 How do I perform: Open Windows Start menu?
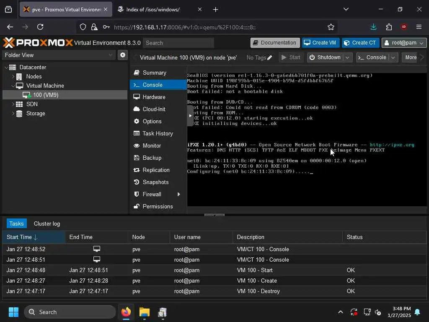coord(13,312)
